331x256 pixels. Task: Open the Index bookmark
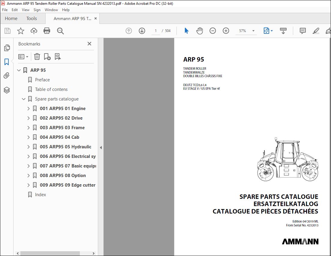click(41, 195)
